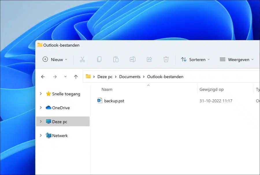Click Documents in the address path

130,77
